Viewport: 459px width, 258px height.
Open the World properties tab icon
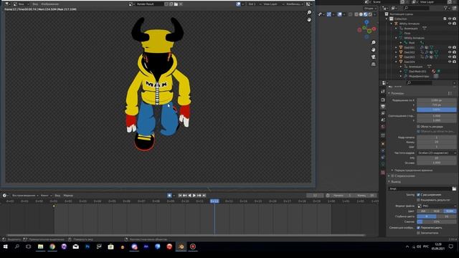[383, 127]
